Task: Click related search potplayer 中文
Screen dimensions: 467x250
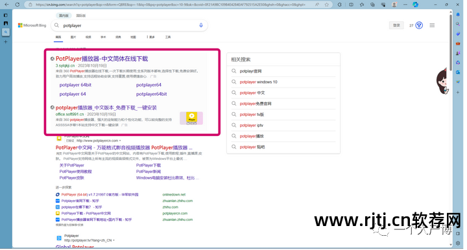Action: pyautogui.click(x=252, y=93)
